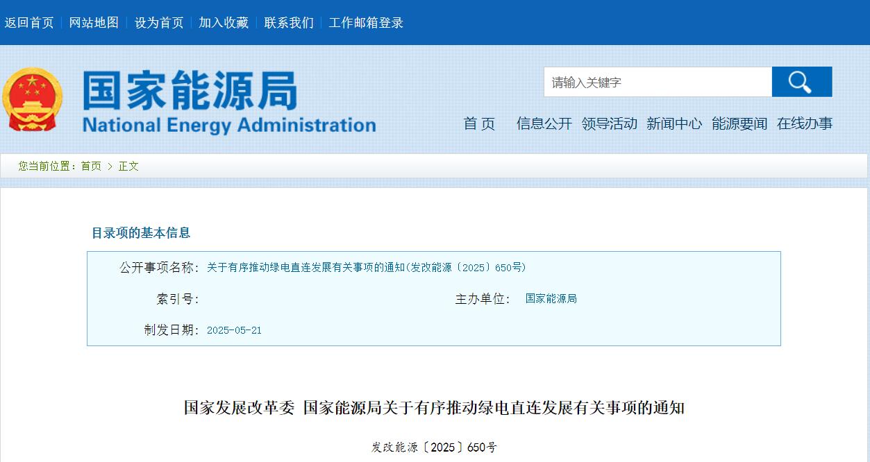Open the notice titled 关于有序推动绿电直连发展有关事项的通知
870x462 pixels.
(x=367, y=267)
